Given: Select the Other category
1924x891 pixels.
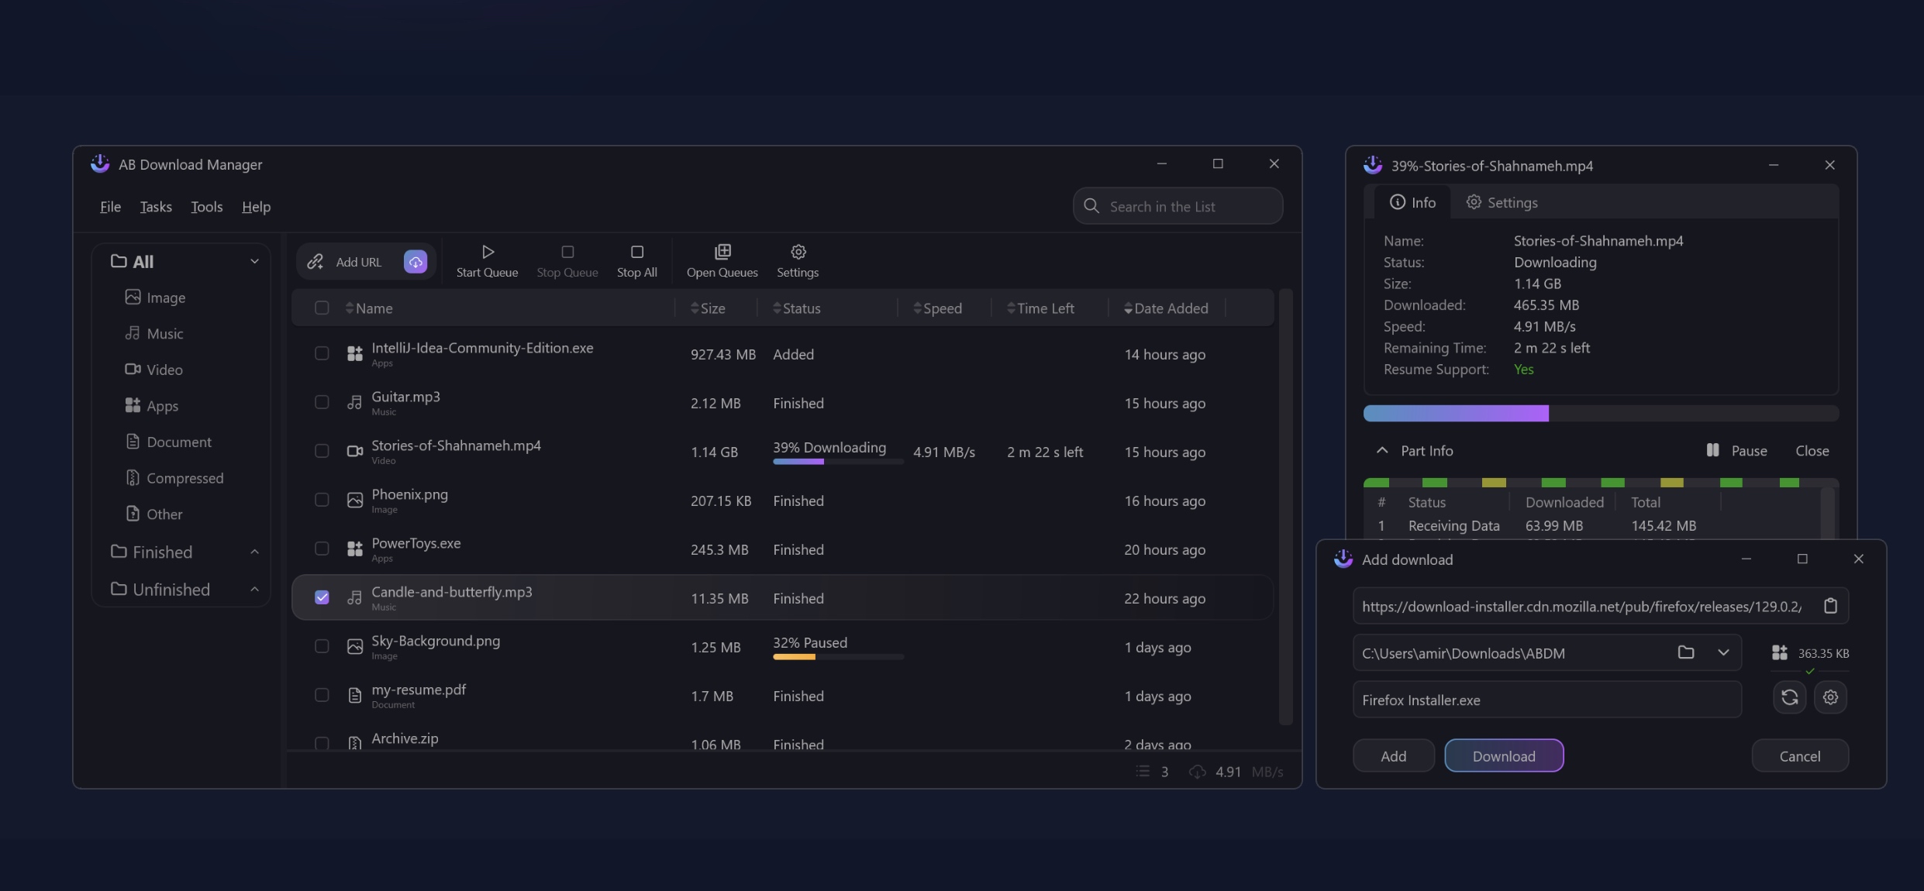Looking at the screenshot, I should pos(153,514).
